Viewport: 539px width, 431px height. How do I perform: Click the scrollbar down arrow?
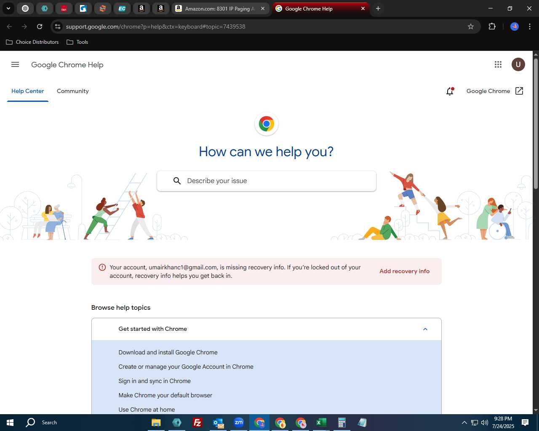point(536,410)
